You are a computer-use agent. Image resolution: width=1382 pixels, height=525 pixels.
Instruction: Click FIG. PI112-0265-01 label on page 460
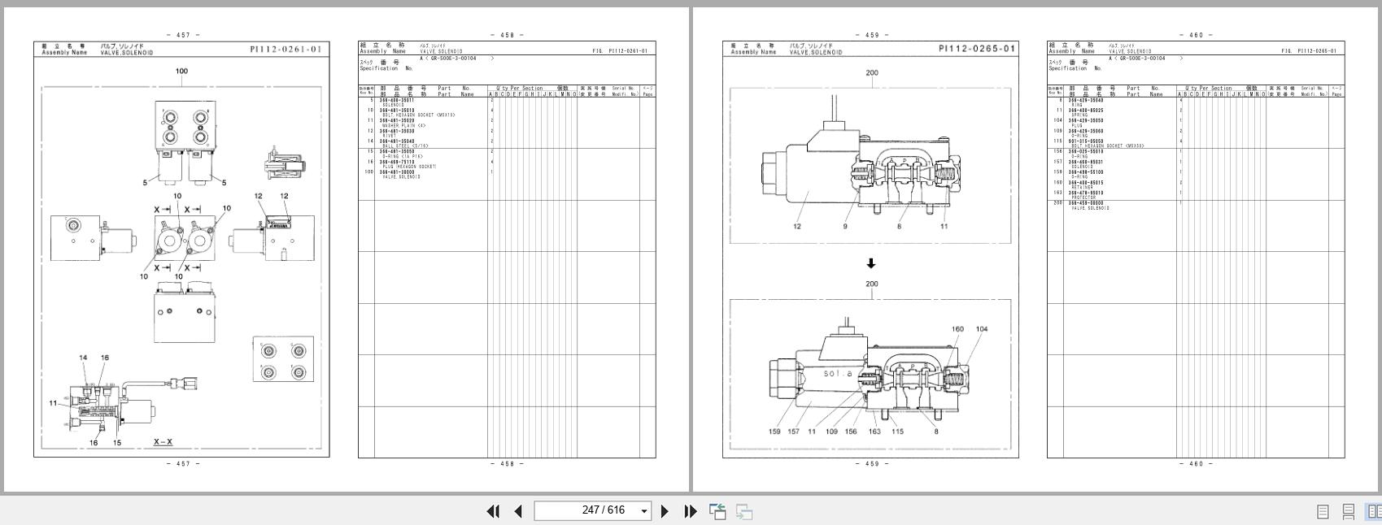click(1309, 51)
